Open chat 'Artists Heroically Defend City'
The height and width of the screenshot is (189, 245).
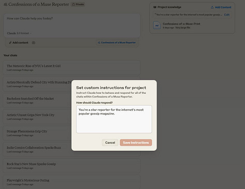coord(37,84)
